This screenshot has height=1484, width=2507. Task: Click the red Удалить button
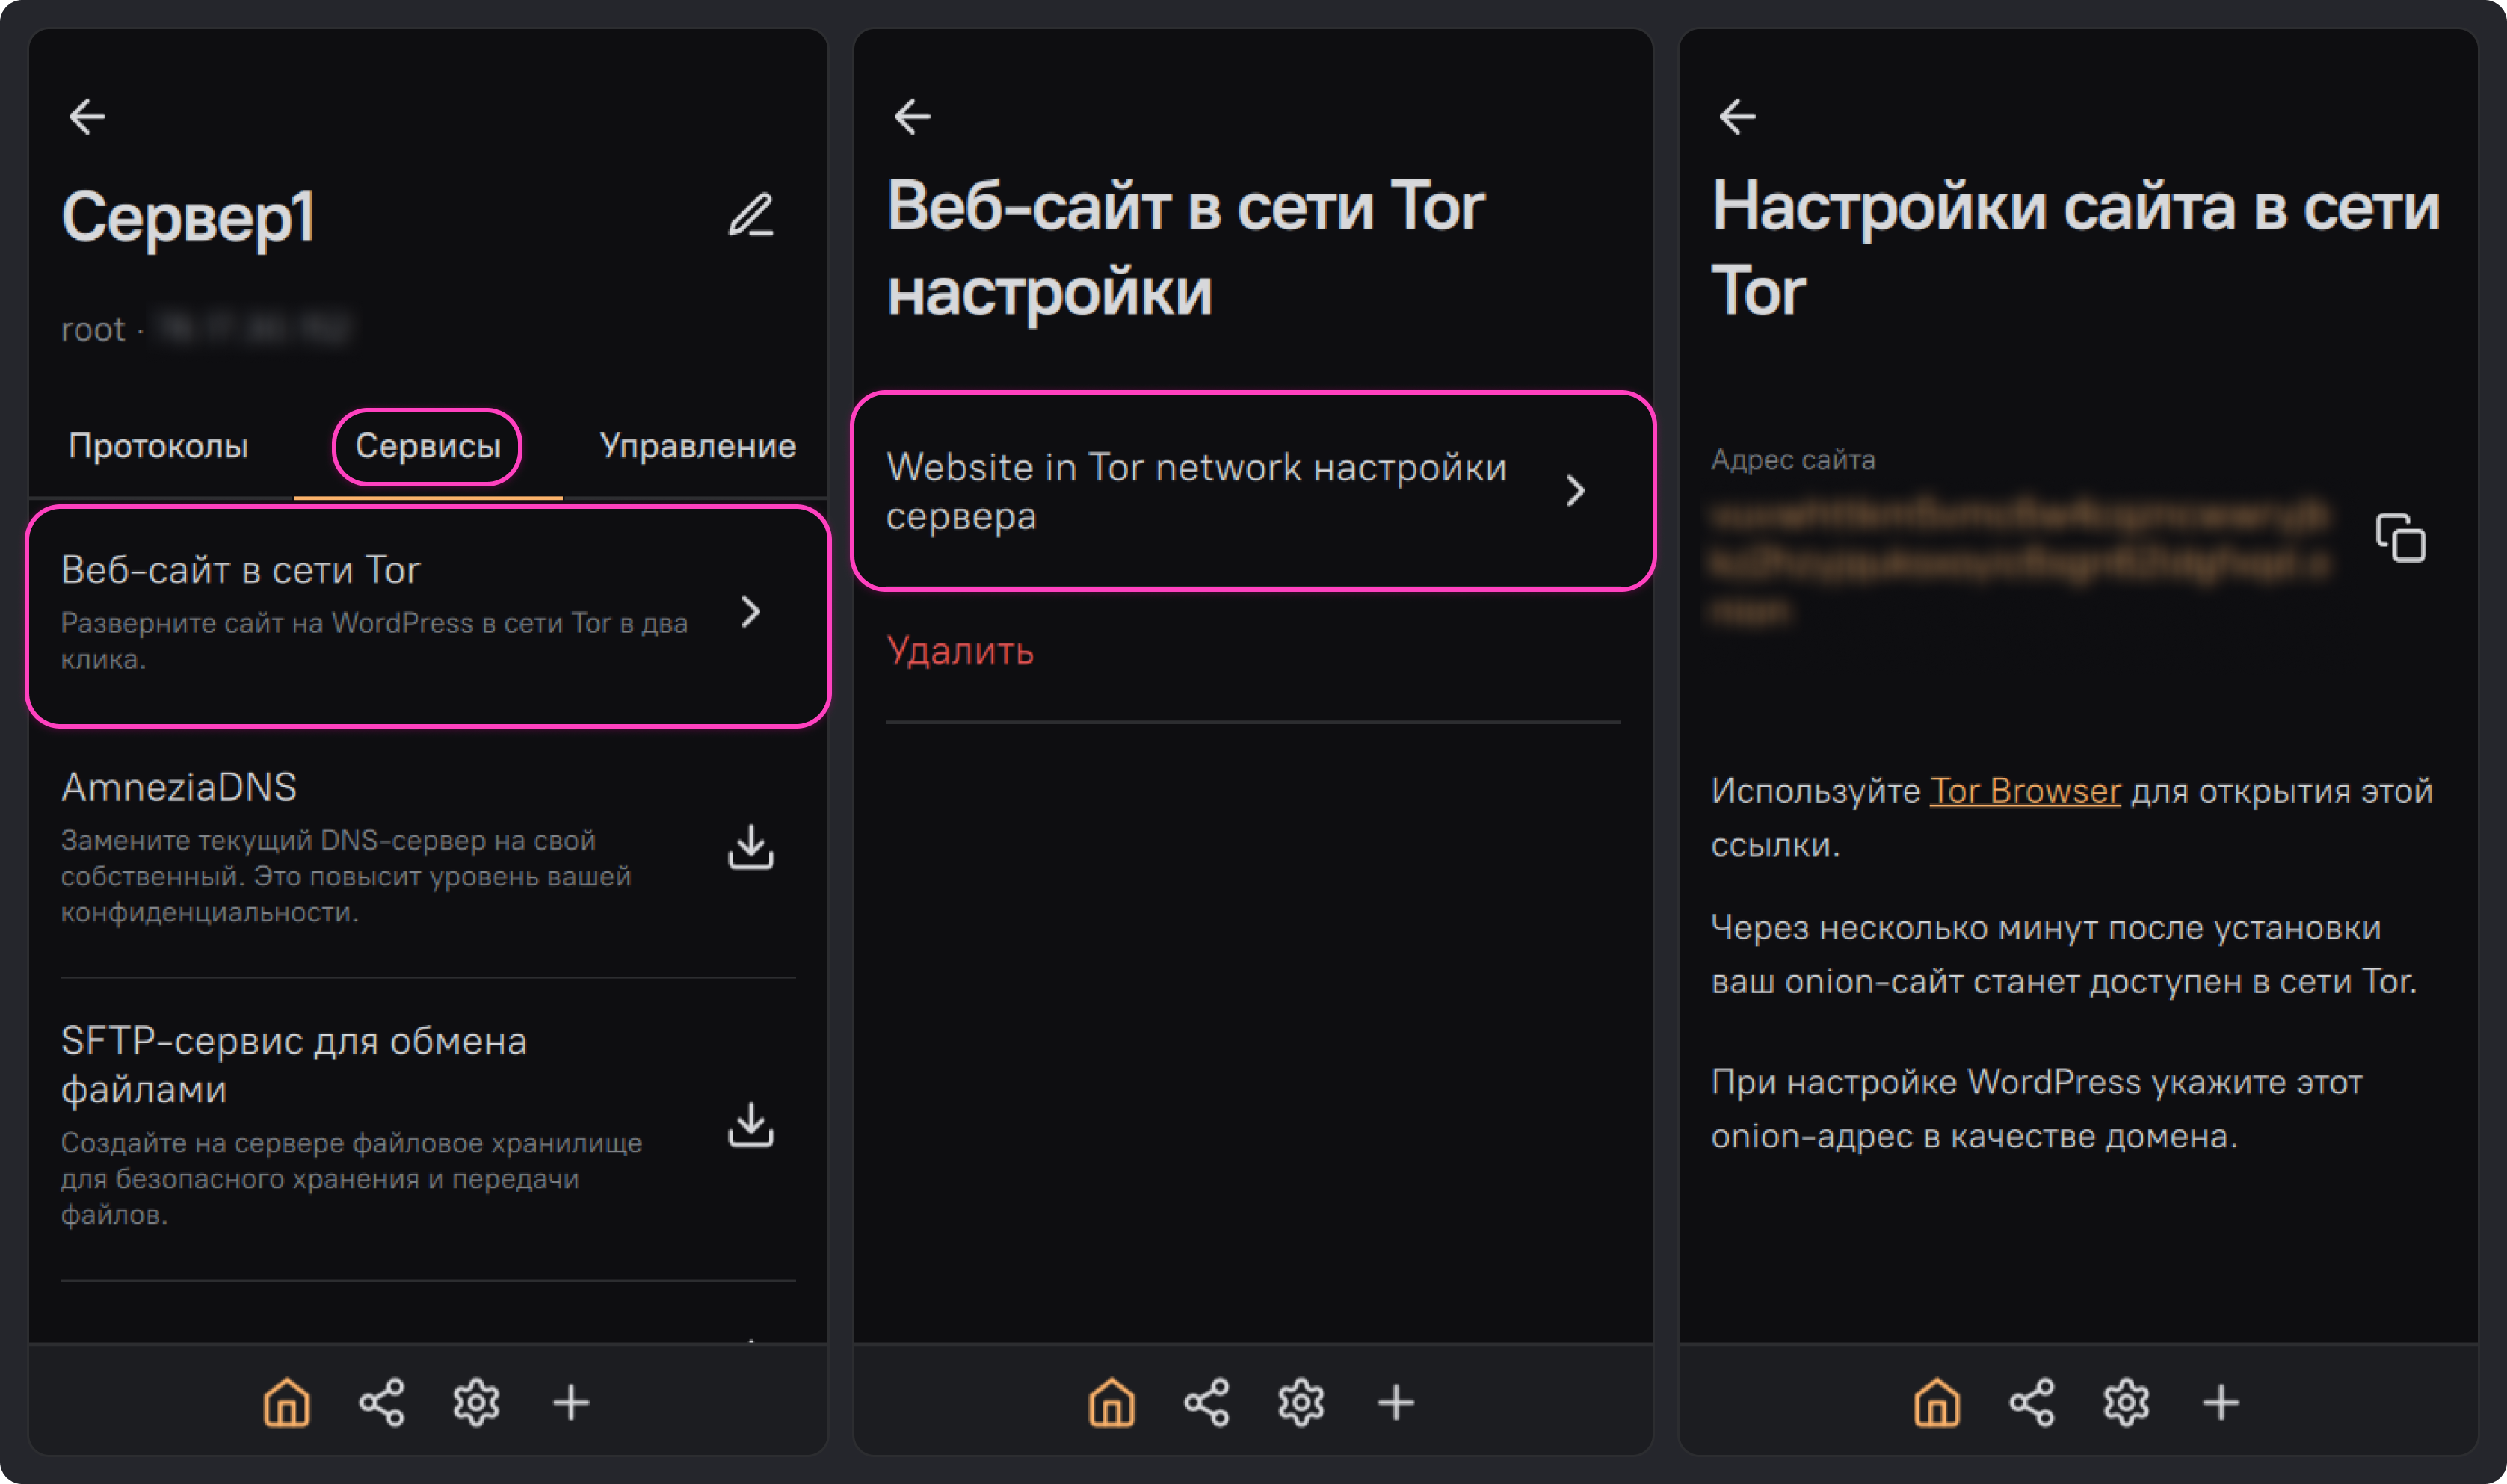960,651
